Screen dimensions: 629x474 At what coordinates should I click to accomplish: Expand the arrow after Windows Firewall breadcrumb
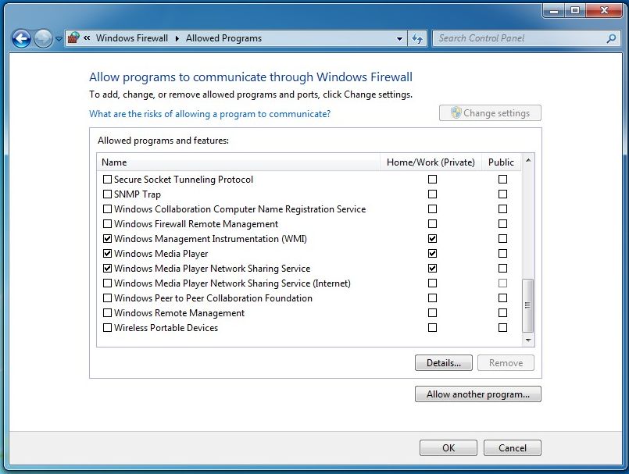pos(177,38)
